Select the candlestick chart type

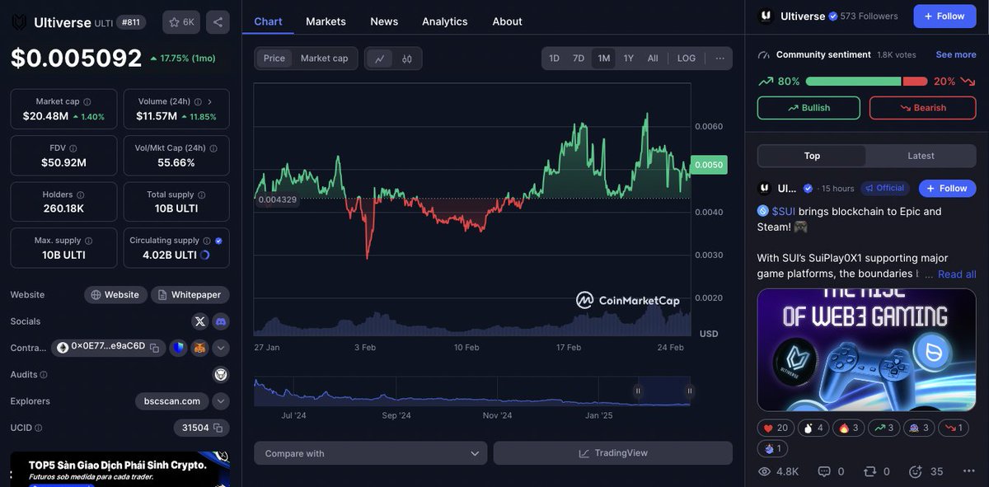(407, 59)
